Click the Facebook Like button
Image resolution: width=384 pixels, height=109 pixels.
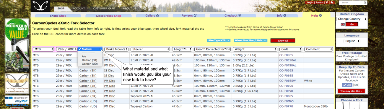tap(347, 85)
